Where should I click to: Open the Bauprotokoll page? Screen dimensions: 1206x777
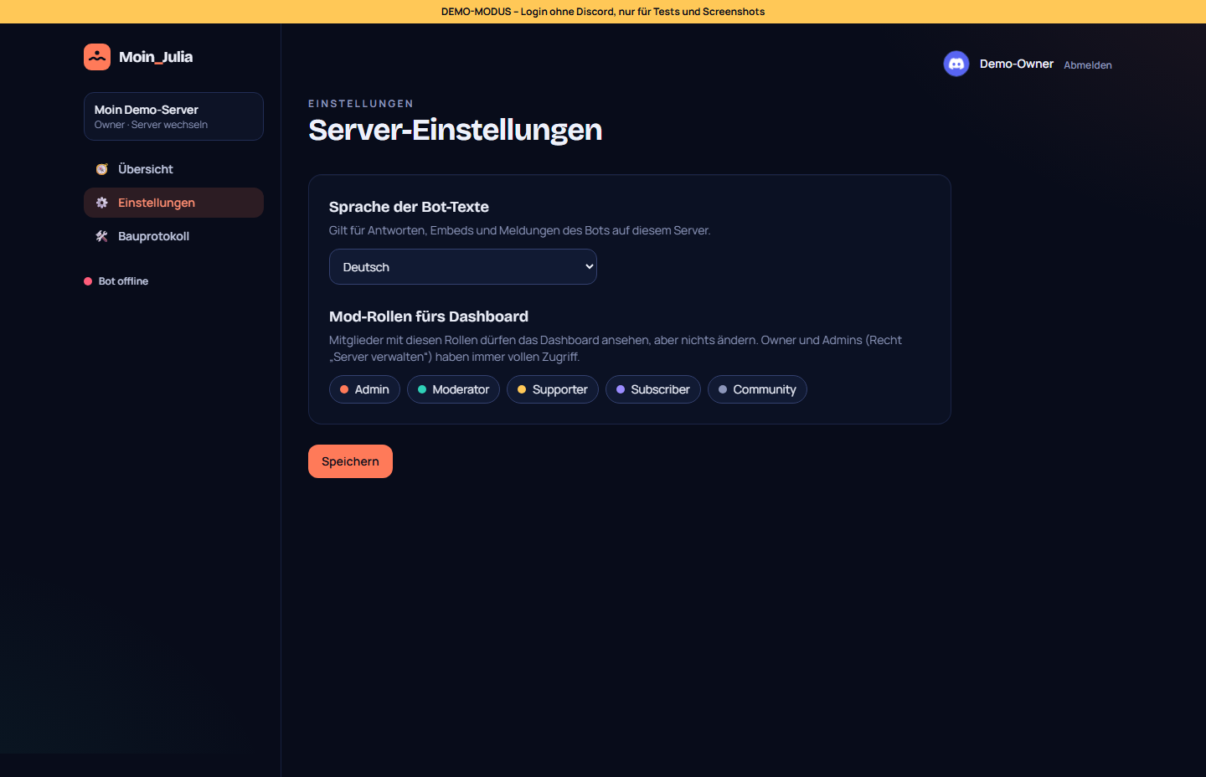[173, 236]
